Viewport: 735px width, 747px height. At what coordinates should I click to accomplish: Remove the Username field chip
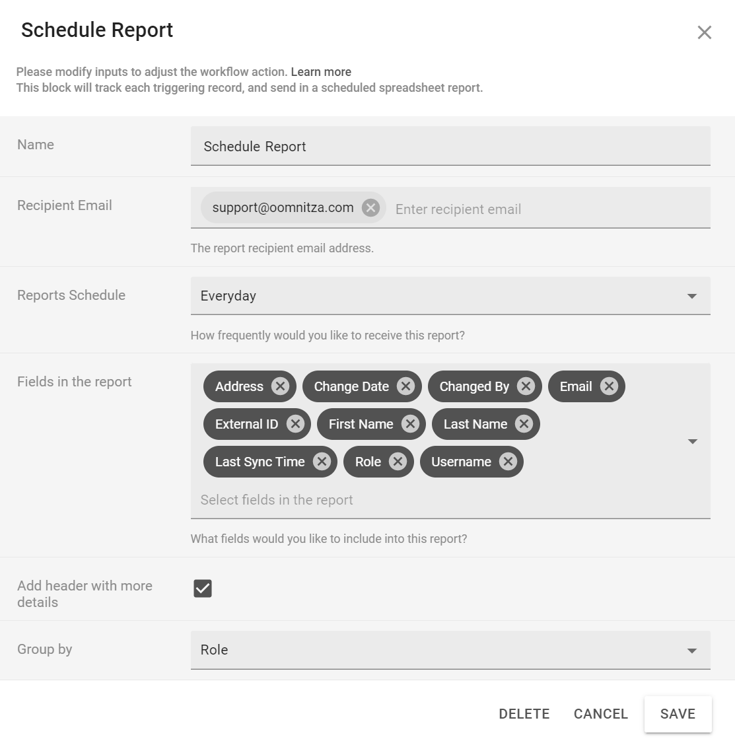pyautogui.click(x=508, y=462)
